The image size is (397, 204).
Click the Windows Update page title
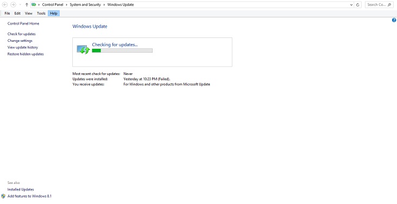(x=90, y=26)
